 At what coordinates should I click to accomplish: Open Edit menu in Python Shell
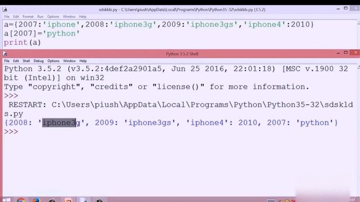16,61
